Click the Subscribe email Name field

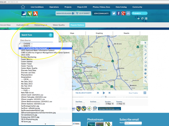(x=133, y=123)
